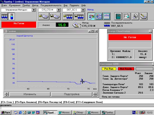Switch to the Microsoft Word taskbar button

[x=65, y=113]
